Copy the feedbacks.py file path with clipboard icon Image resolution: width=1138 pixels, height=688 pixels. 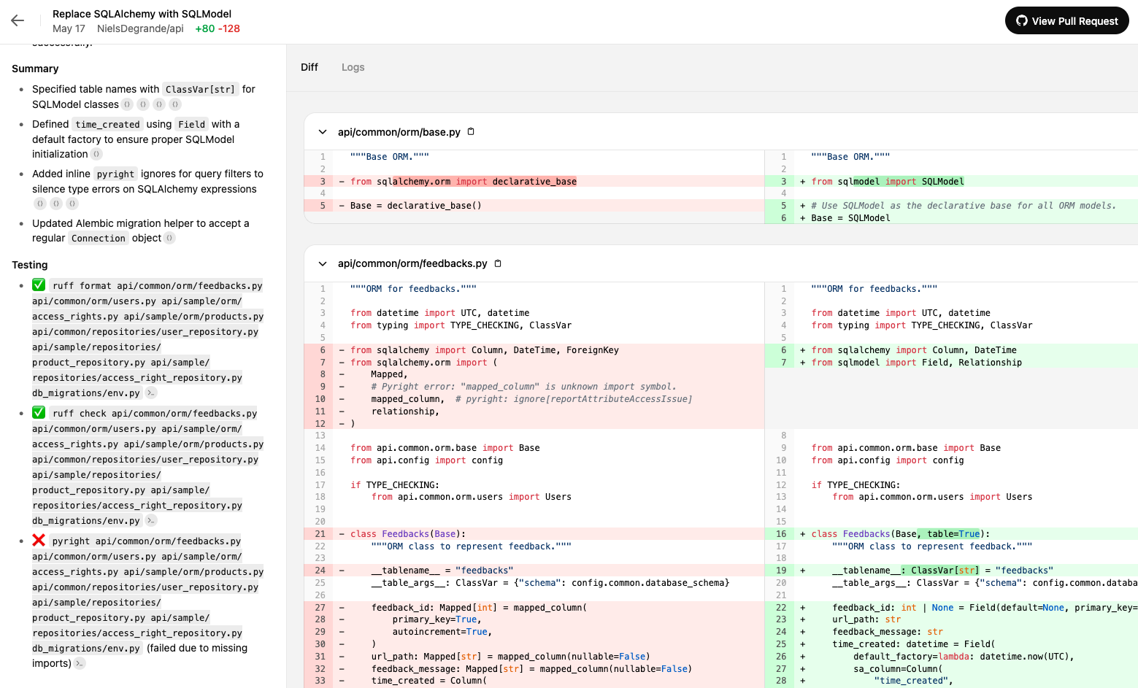coord(498,263)
